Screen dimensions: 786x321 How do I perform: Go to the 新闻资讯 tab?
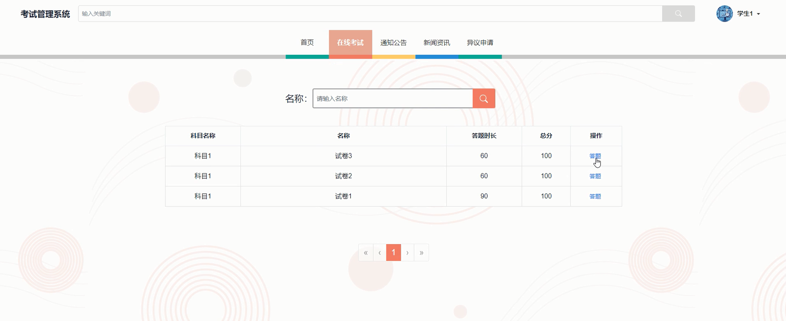pos(437,42)
